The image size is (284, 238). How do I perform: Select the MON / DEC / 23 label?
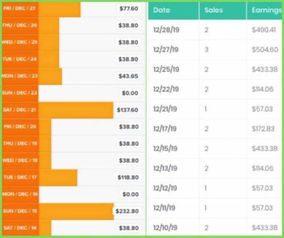(x=20, y=76)
